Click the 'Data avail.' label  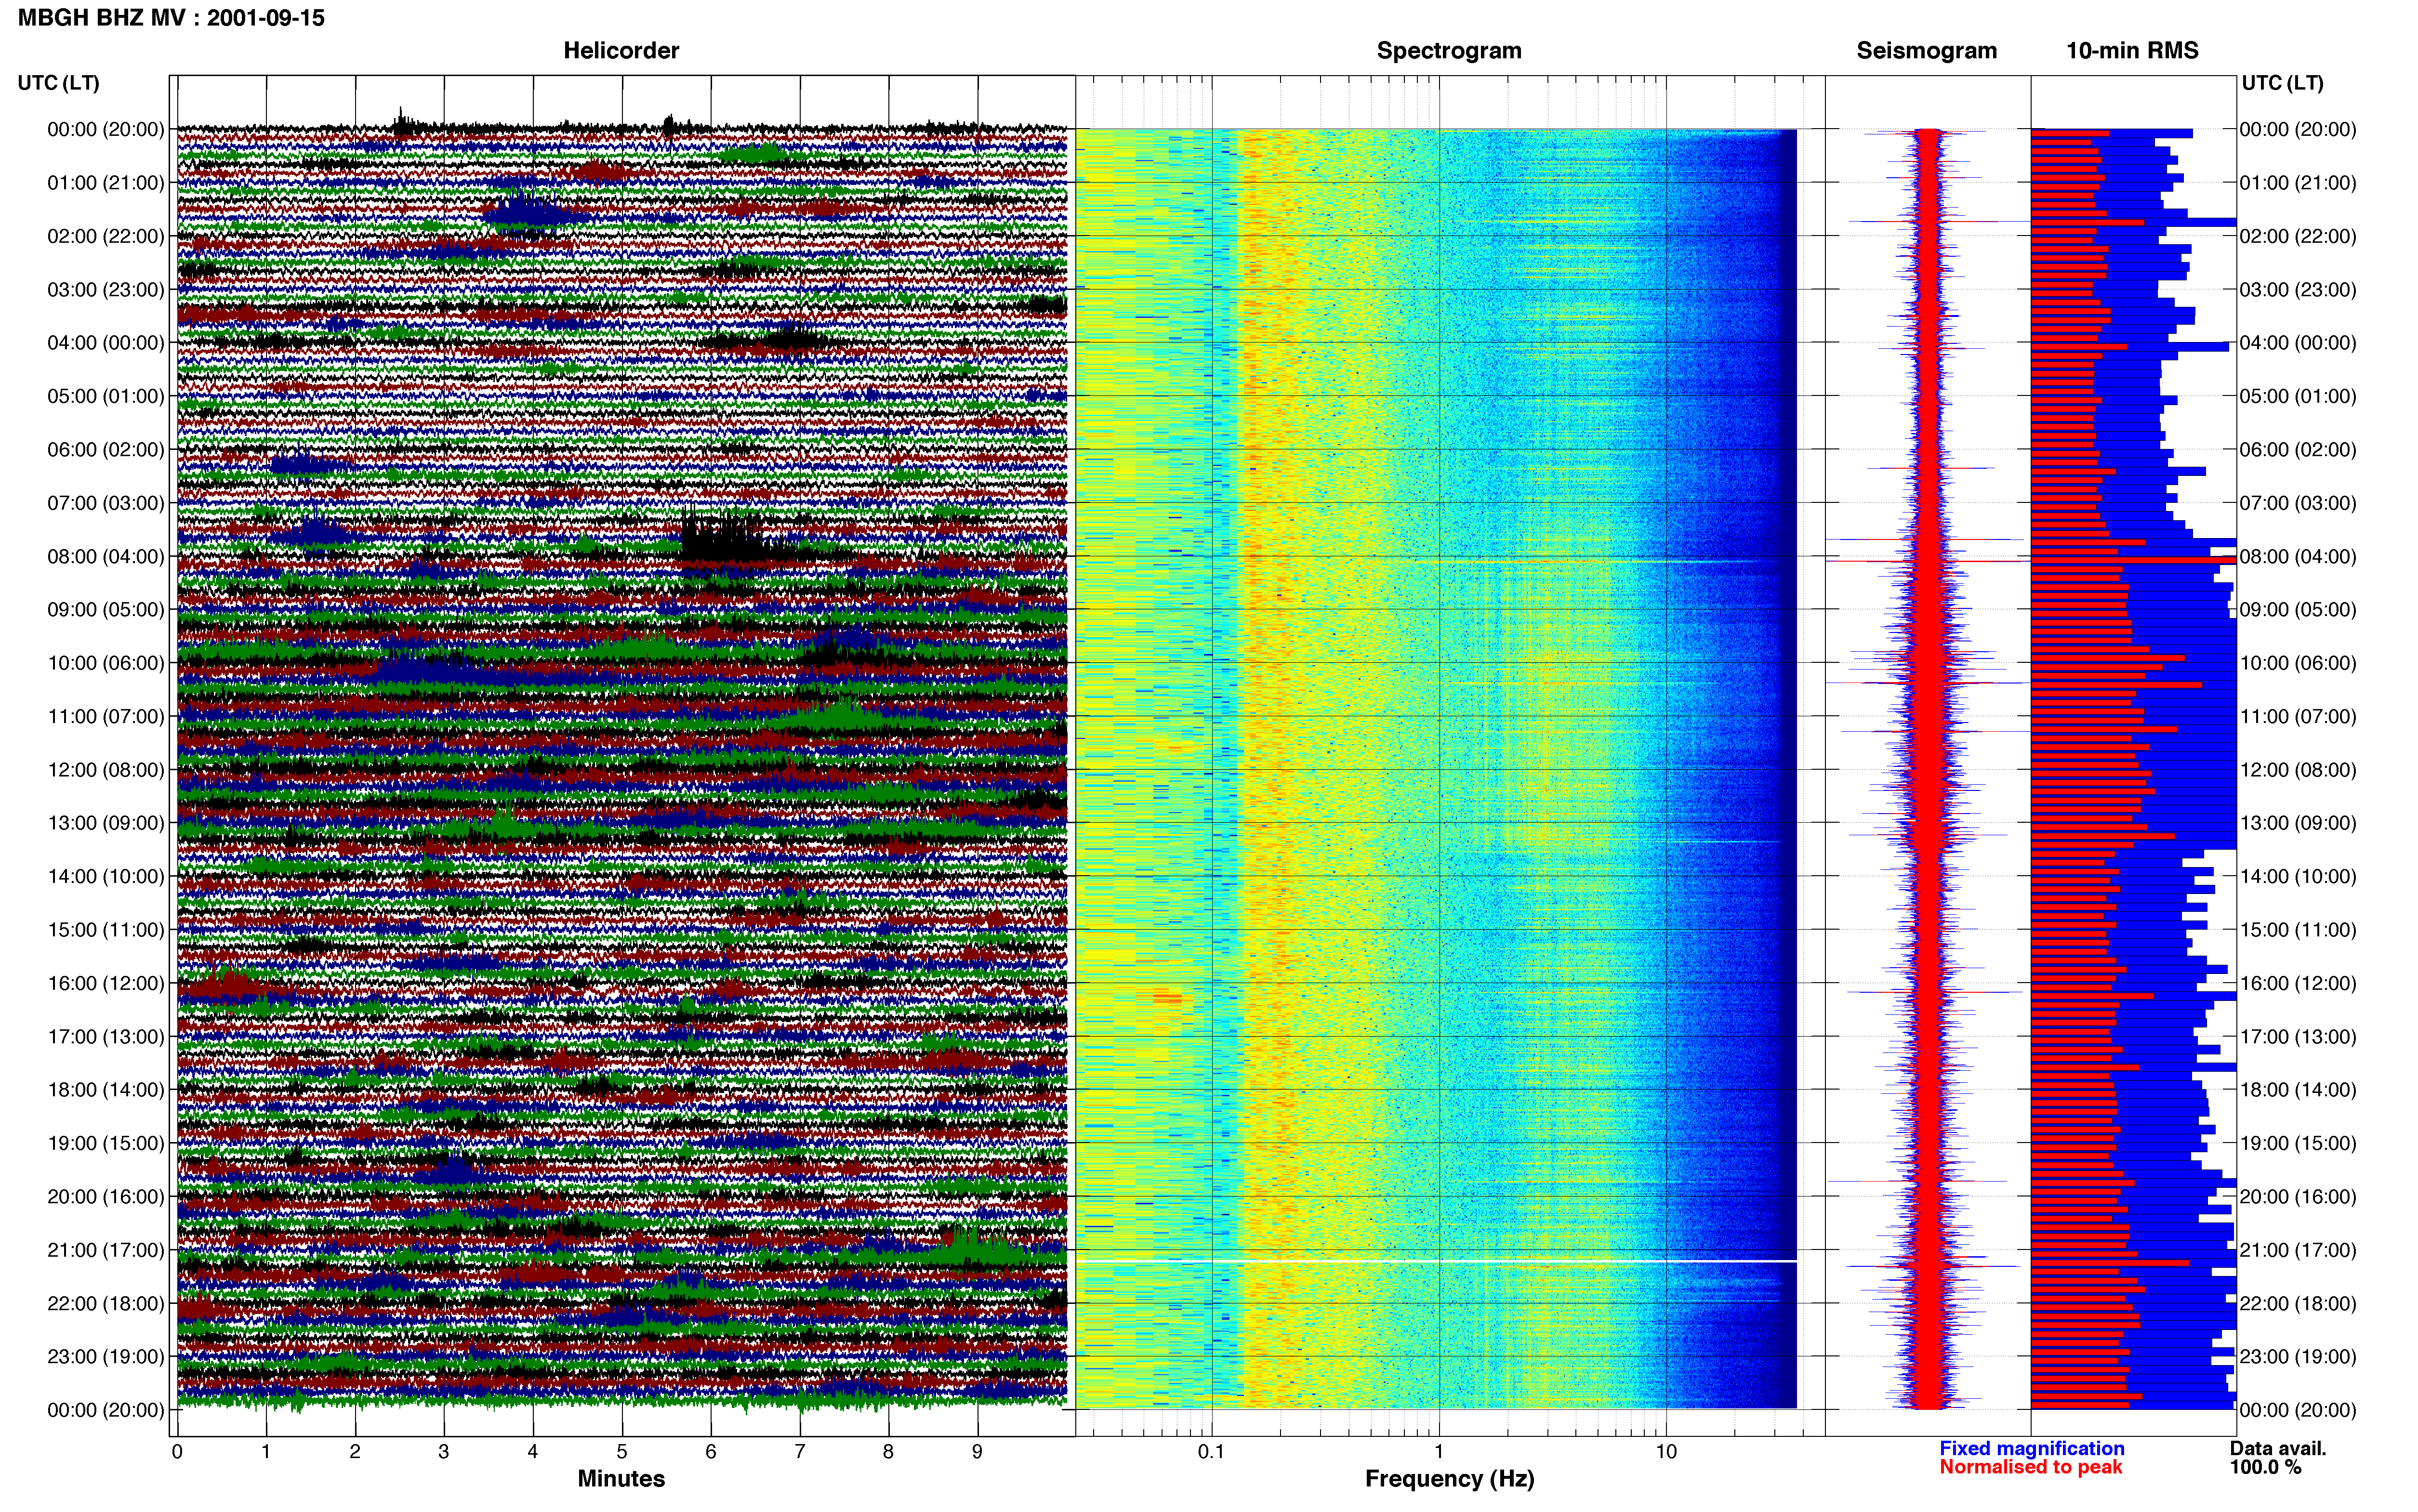coord(2278,1449)
